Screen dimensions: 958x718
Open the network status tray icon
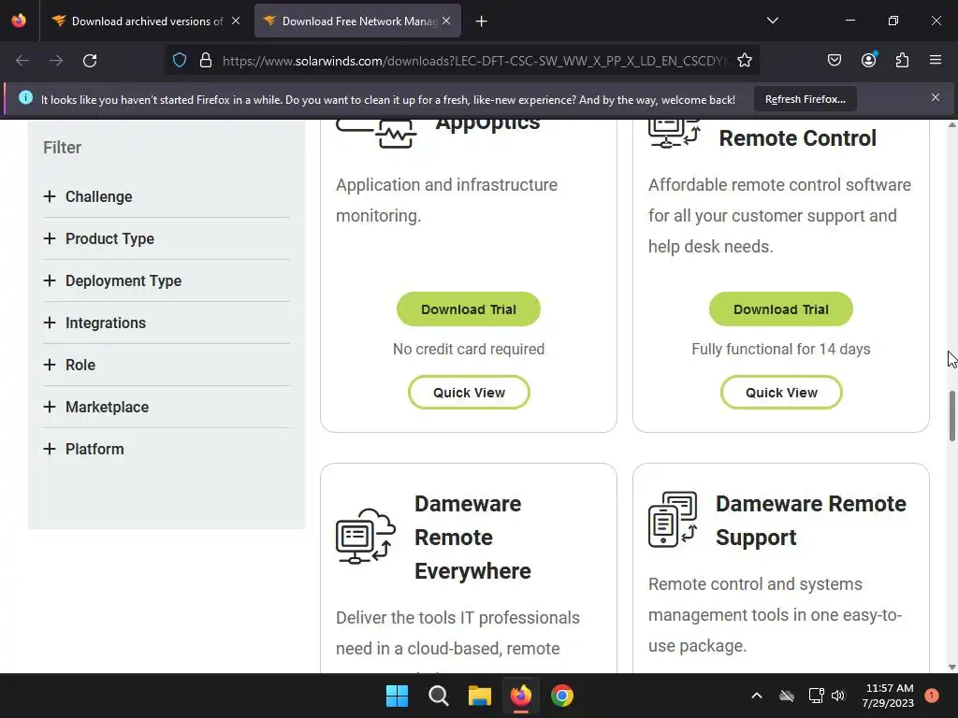pyautogui.click(x=816, y=696)
